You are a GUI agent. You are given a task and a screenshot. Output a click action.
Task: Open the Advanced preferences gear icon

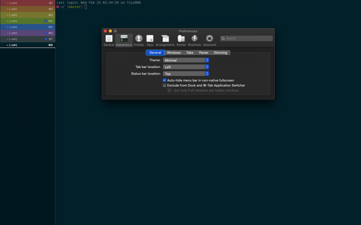(x=209, y=40)
